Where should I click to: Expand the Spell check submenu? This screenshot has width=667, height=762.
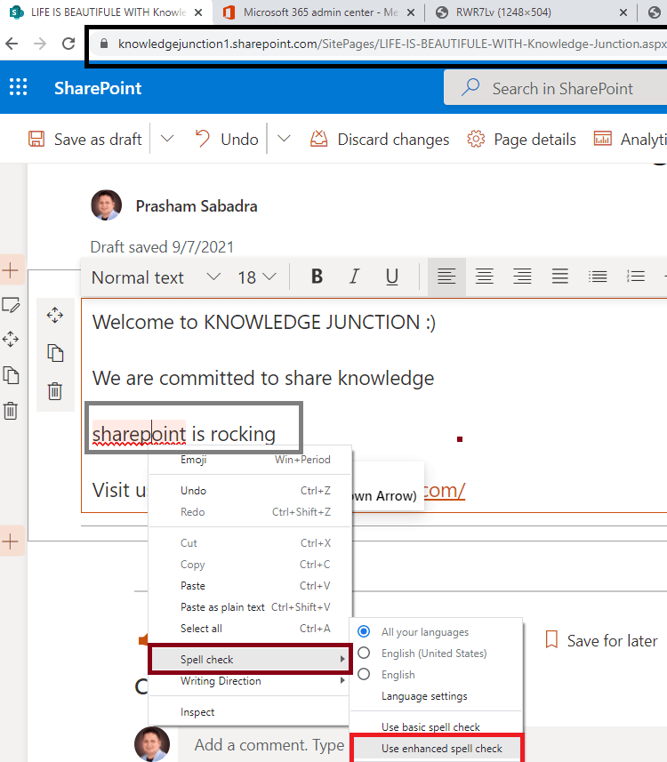pyautogui.click(x=250, y=659)
